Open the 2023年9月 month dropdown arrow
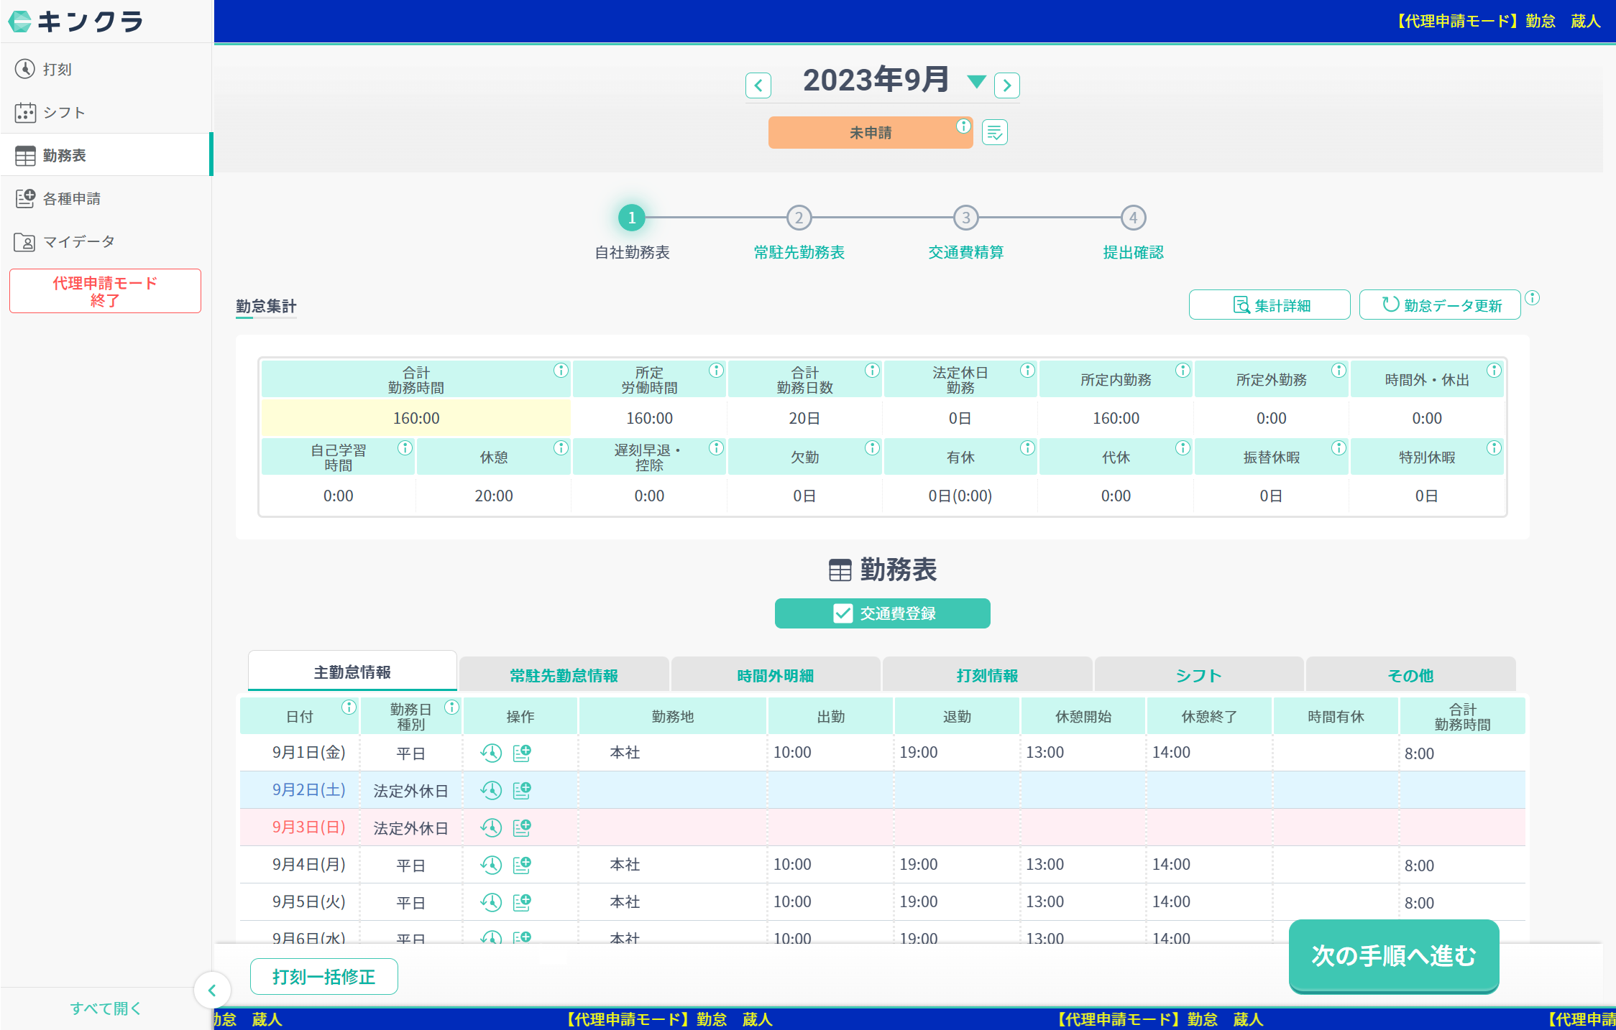1616x1030 pixels. 976,82
